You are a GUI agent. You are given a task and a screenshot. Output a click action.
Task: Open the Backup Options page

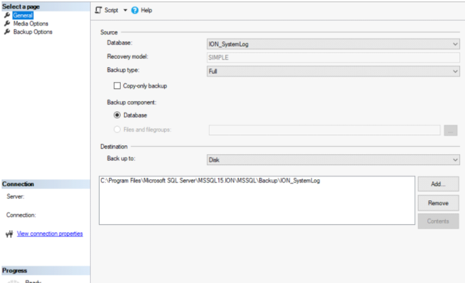coord(33,32)
